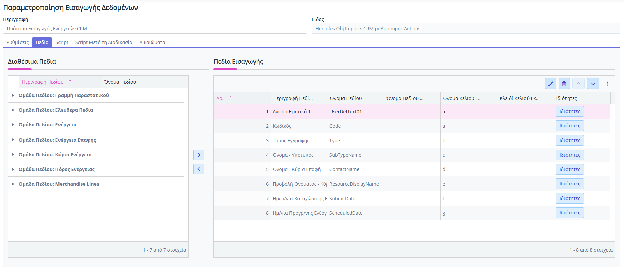624x269 pixels.
Task: Expand Ομάδα Πεδίου: Κύρια Ενέργεια
Action: (13, 155)
